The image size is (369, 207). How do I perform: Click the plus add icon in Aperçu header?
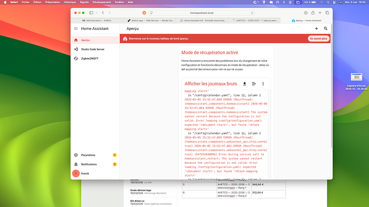tap(316, 29)
